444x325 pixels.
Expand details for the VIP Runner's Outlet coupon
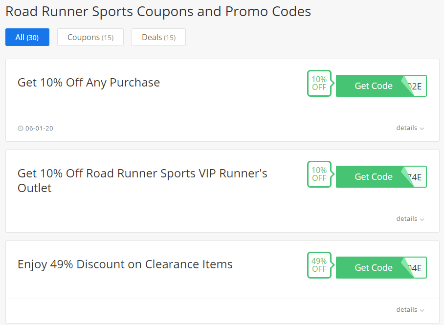tap(410, 219)
